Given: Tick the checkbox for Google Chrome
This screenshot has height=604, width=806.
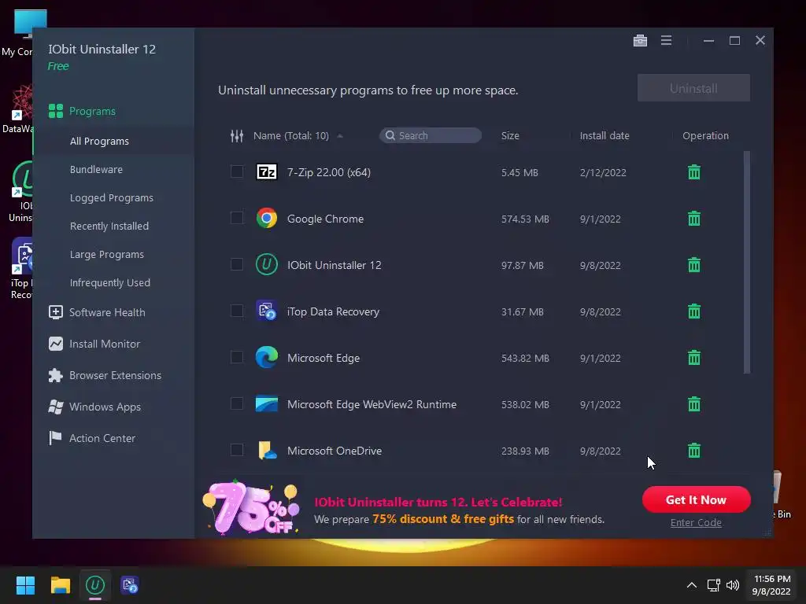Looking at the screenshot, I should [237, 218].
